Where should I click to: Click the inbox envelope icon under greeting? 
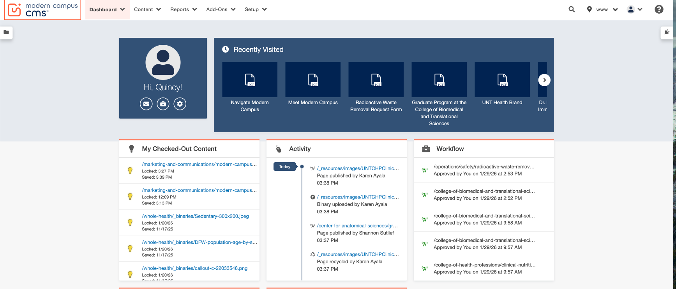[146, 104]
